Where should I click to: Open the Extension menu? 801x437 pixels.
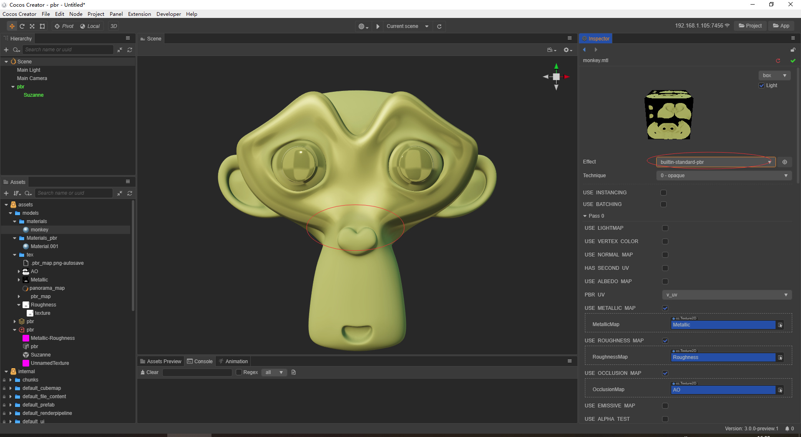(x=139, y=14)
